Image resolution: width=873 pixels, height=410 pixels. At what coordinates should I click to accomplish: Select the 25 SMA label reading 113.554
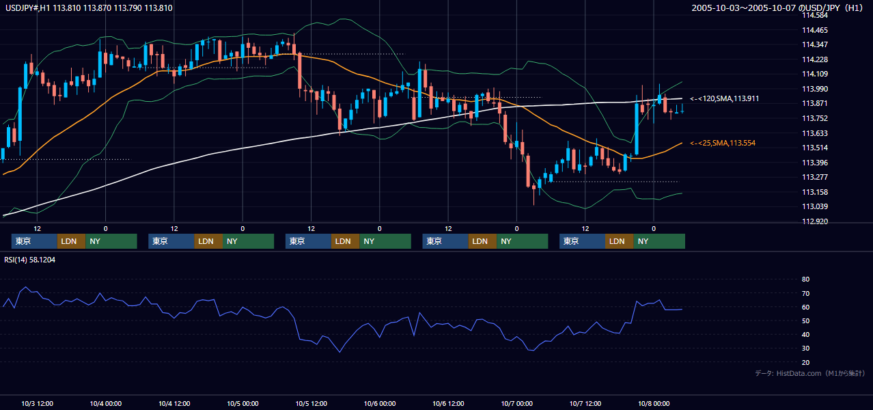723,143
